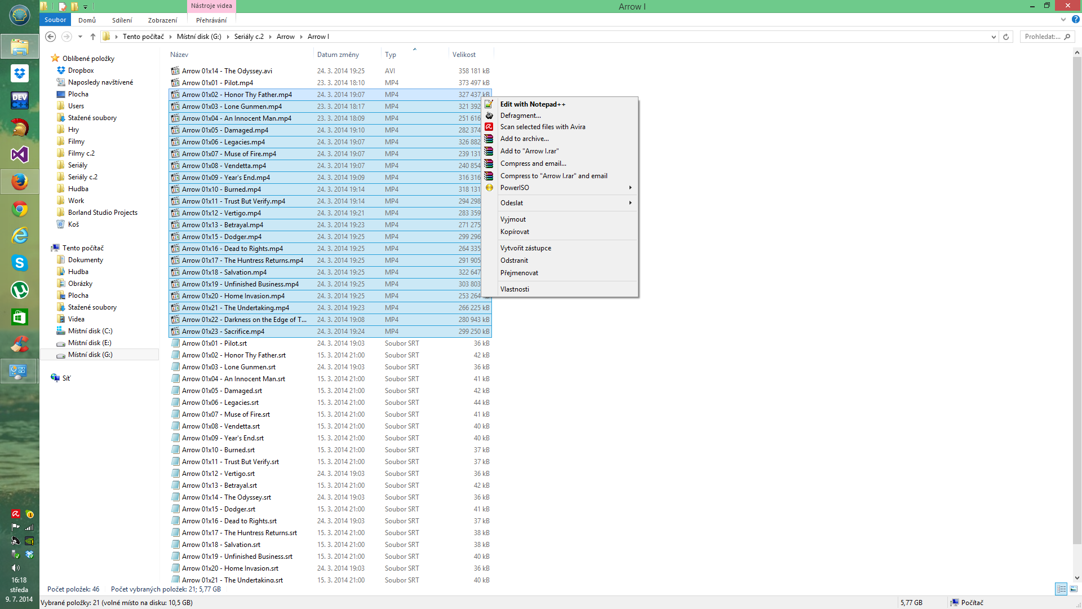Expand the ribbon with the chevron
The height and width of the screenshot is (609, 1082).
click(x=1063, y=20)
